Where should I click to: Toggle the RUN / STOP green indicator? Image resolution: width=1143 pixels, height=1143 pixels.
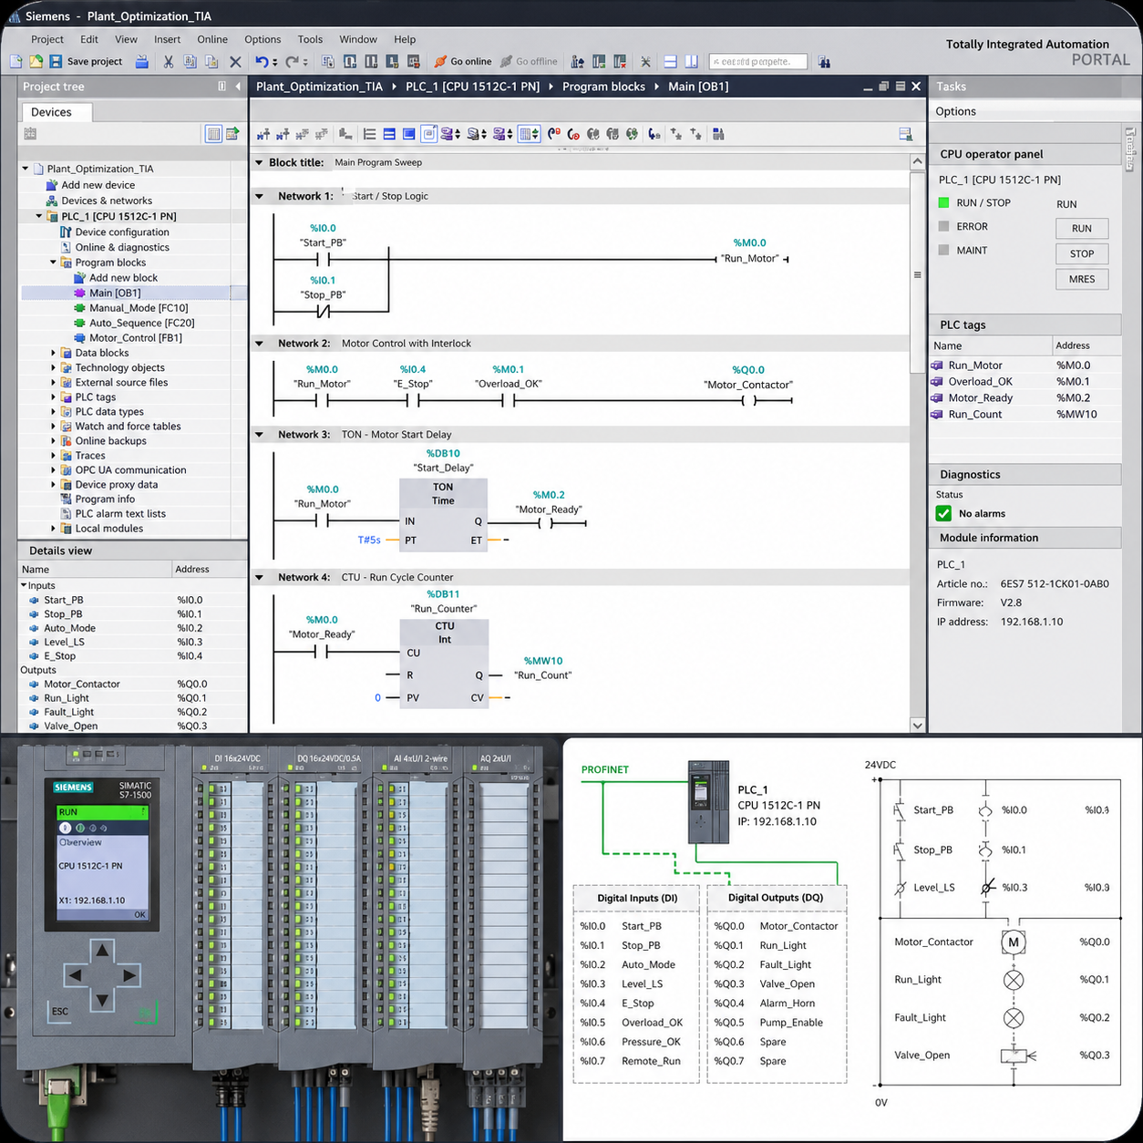(x=943, y=202)
